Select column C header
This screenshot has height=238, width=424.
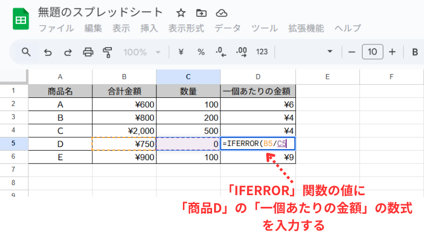tap(188, 77)
